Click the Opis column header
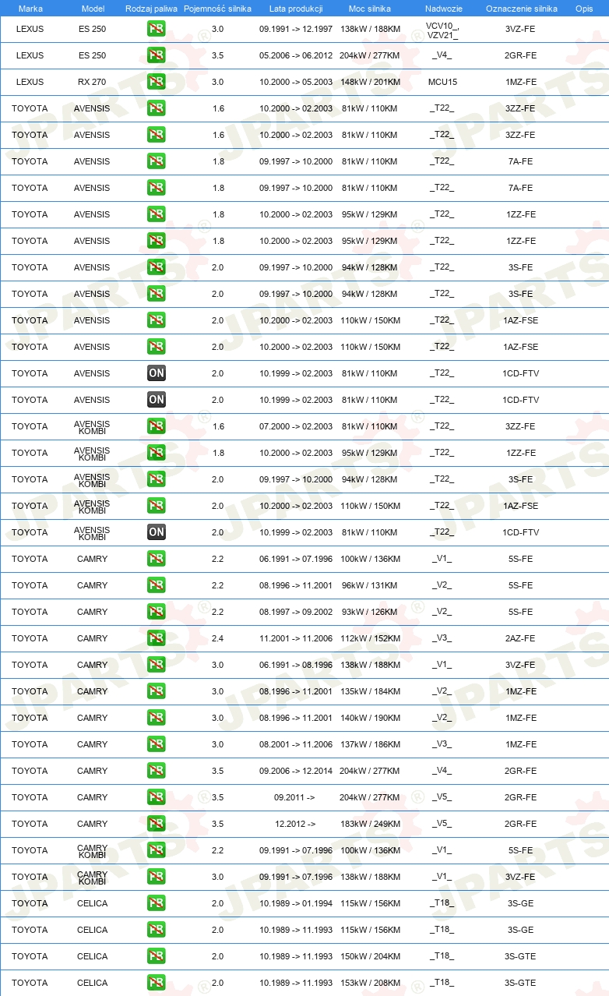The image size is (609, 996). (x=584, y=9)
